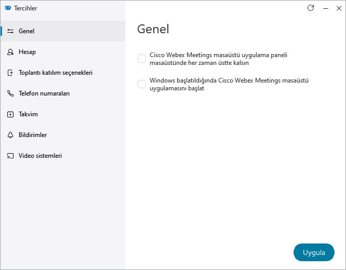Click the Hesap person icon
Screen dimensions: 346x270
point(10,52)
